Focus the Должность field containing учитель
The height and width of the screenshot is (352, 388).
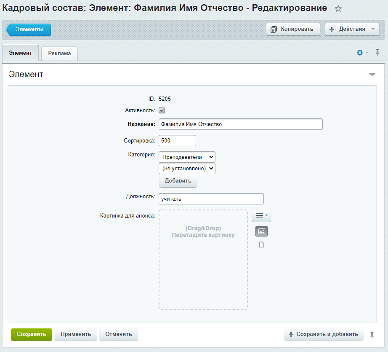211,199
